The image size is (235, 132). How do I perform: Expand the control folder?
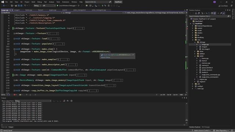[x=193, y=28]
